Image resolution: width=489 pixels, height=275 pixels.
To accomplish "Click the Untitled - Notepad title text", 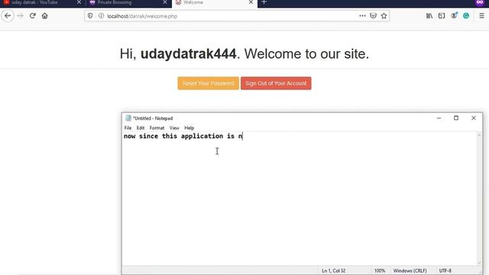I will [153, 118].
